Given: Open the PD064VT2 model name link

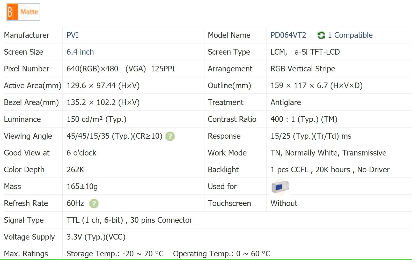Looking at the screenshot, I should (x=288, y=35).
